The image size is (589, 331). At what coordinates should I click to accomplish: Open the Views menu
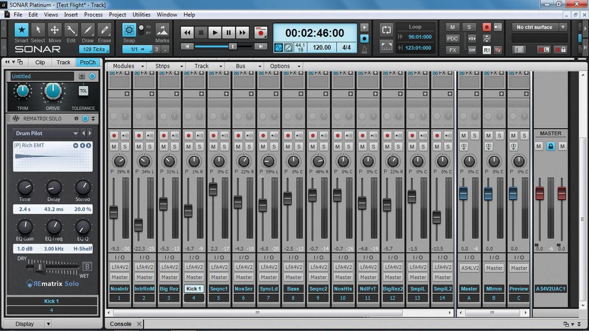pos(51,15)
